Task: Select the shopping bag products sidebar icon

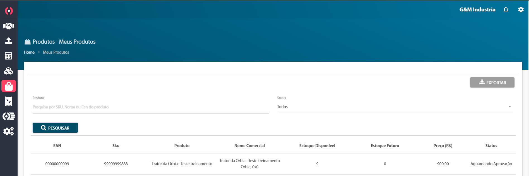Action: coord(9,86)
